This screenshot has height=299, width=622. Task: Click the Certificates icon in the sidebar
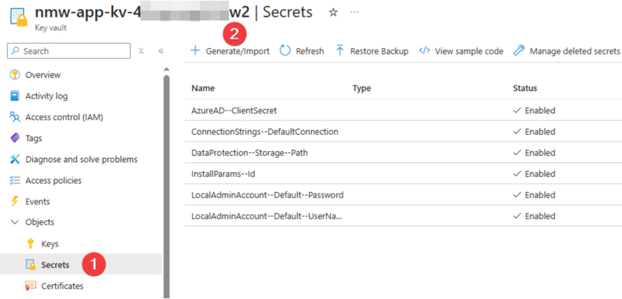[x=31, y=286]
